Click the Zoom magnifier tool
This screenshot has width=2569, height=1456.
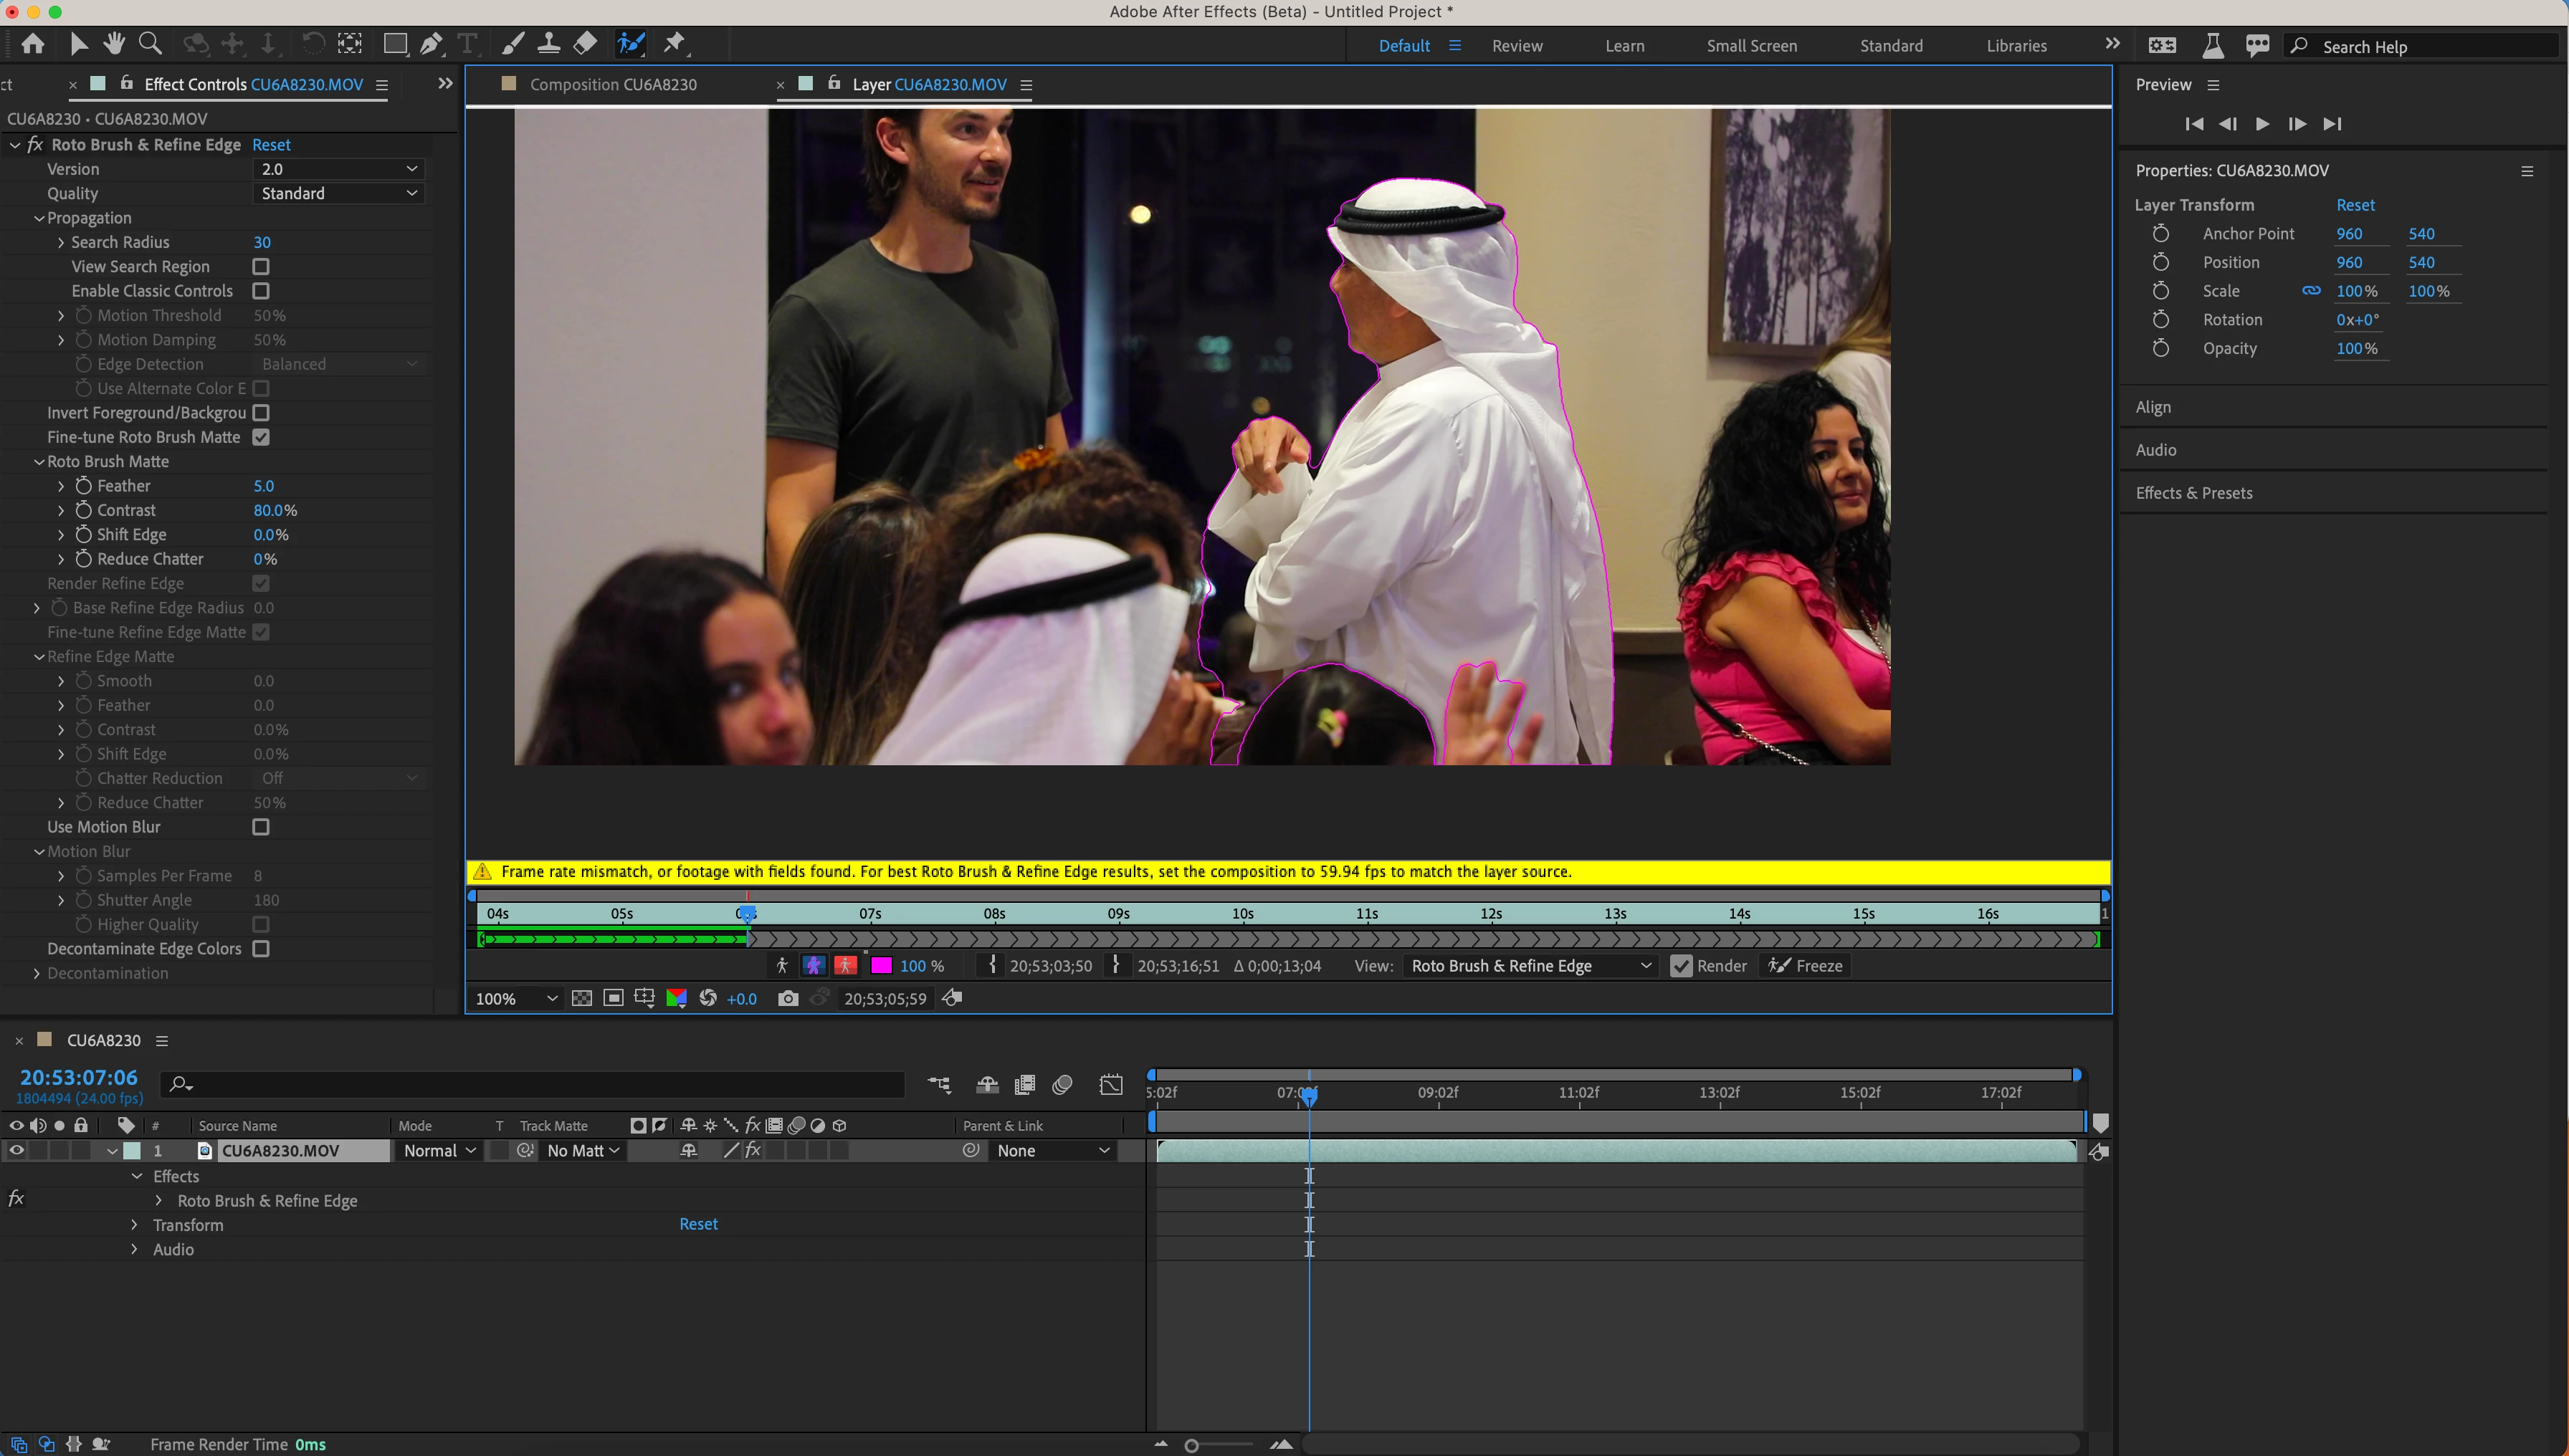click(x=150, y=43)
